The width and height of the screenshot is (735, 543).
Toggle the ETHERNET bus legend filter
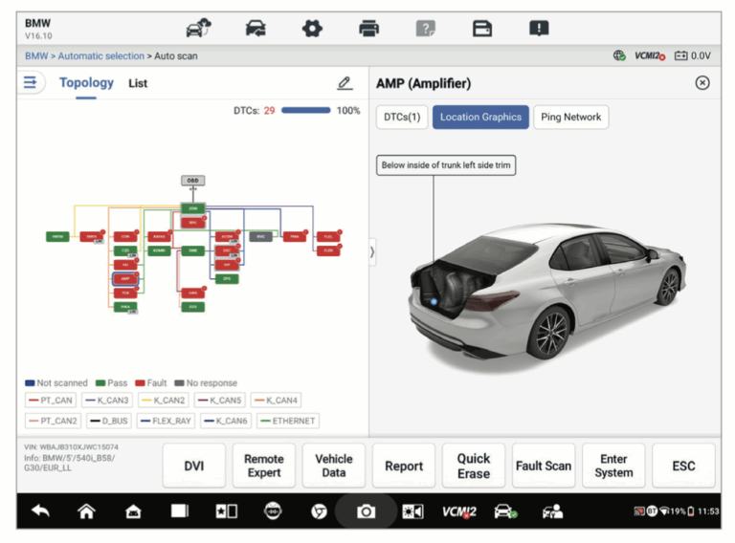tap(287, 421)
